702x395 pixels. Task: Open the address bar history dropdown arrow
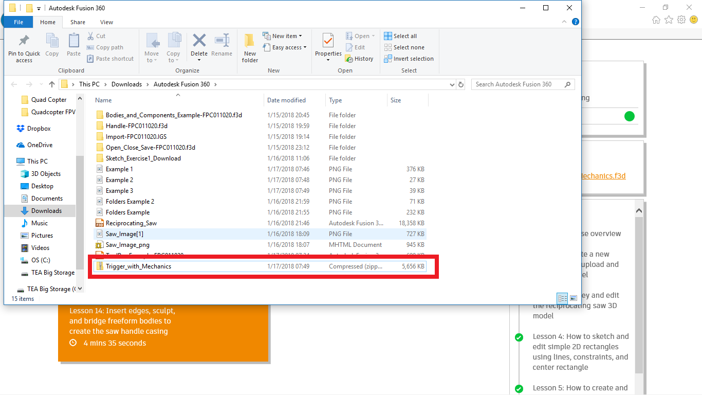coord(452,84)
